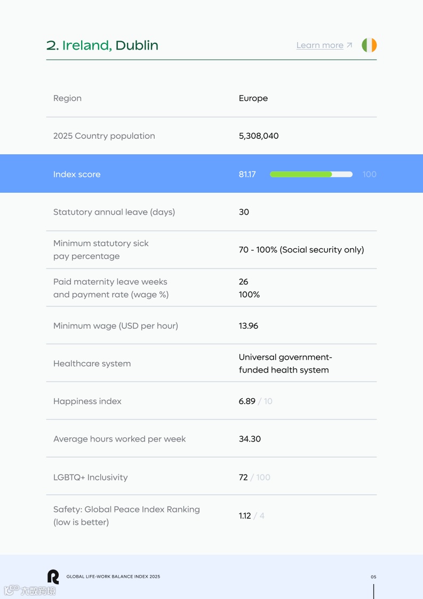Click the black R logo in footer
This screenshot has width=423, height=599.
[53, 577]
